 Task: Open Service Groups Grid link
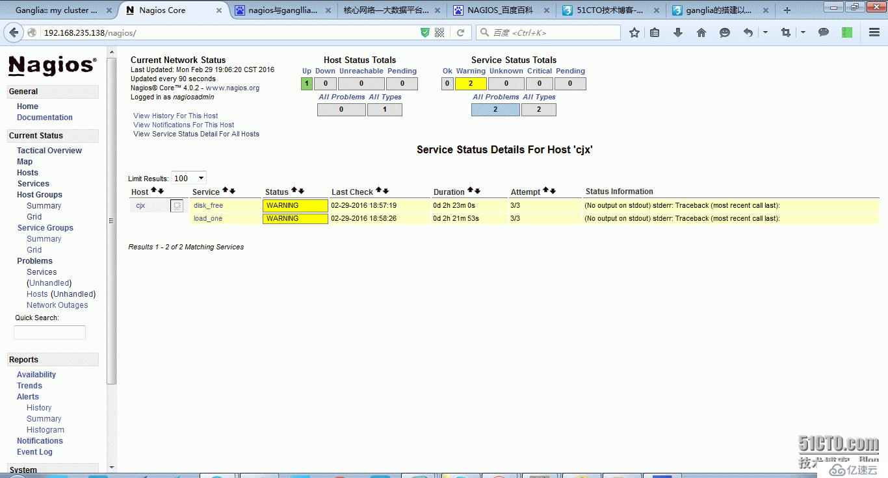34,250
